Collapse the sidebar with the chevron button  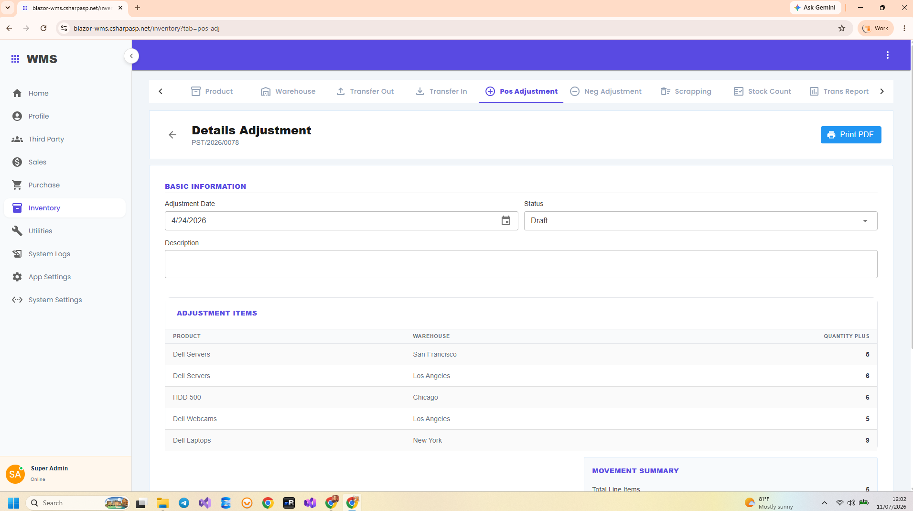[x=131, y=56]
